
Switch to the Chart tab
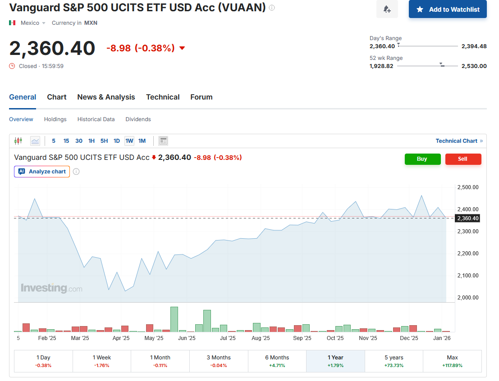click(x=57, y=97)
